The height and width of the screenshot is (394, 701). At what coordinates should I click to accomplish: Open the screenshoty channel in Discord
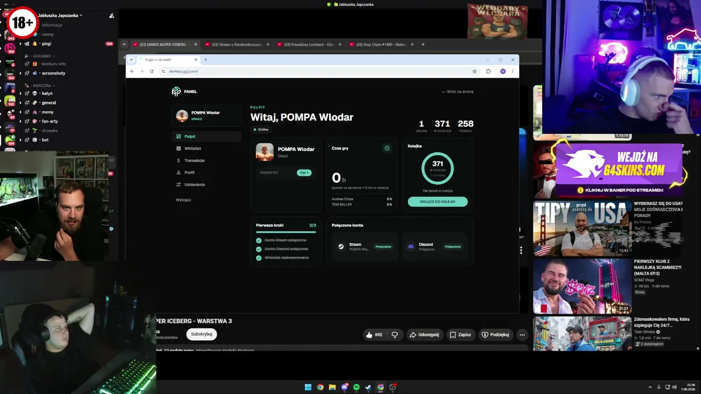[68, 73]
